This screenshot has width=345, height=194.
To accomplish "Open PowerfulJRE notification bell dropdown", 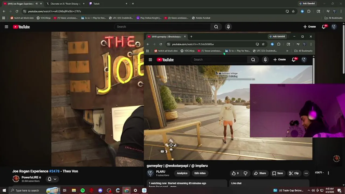I will point(52,179).
